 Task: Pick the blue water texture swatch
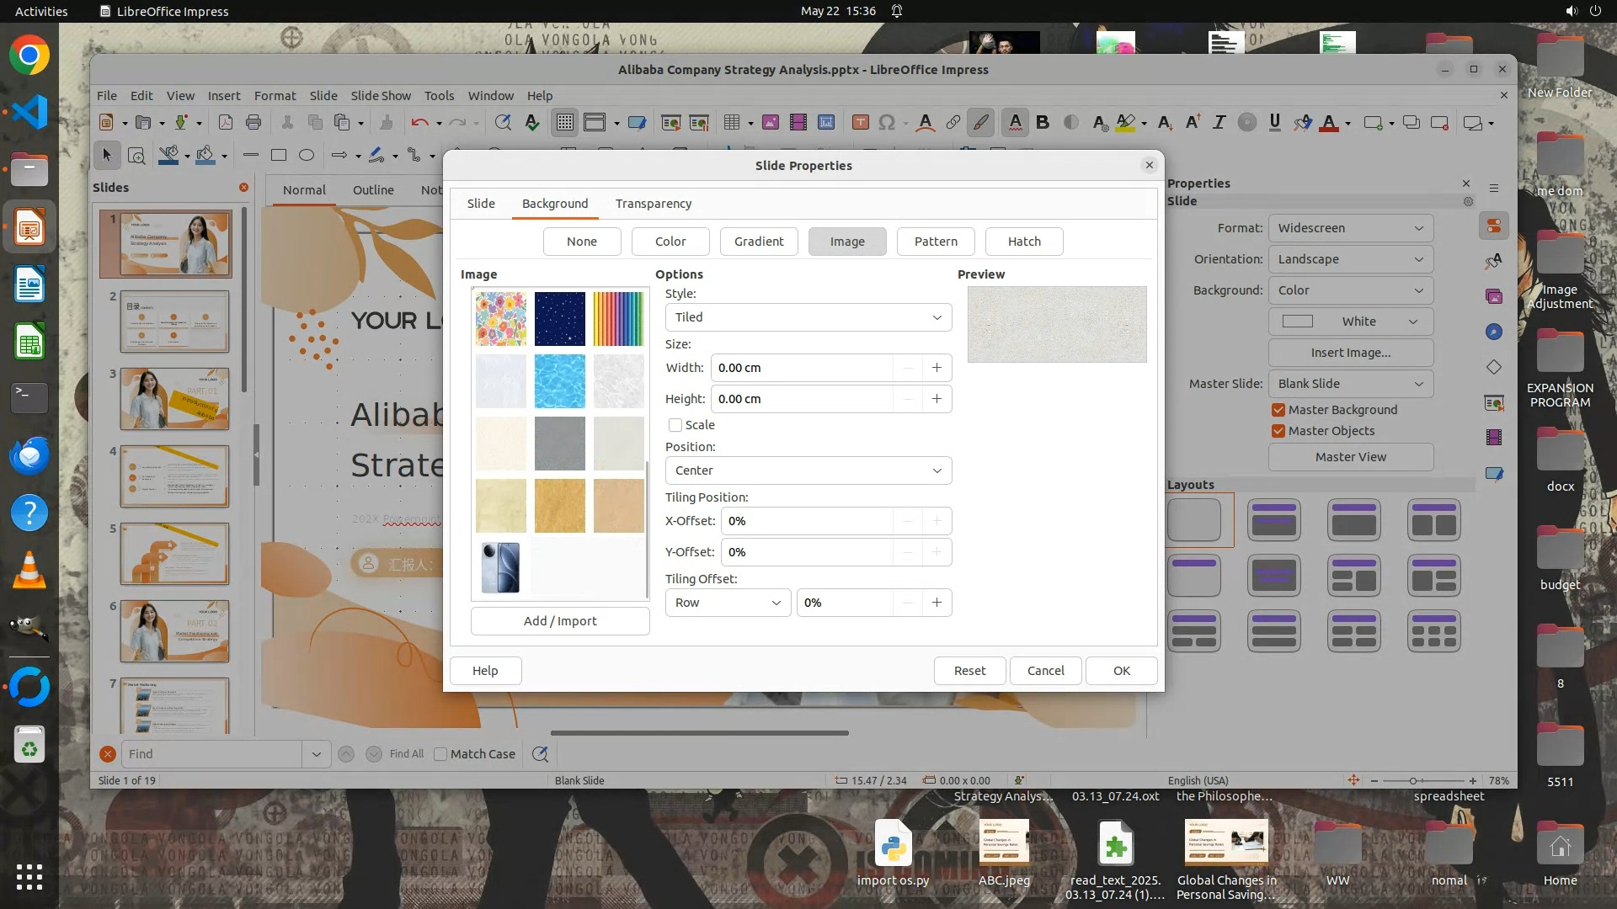559,381
